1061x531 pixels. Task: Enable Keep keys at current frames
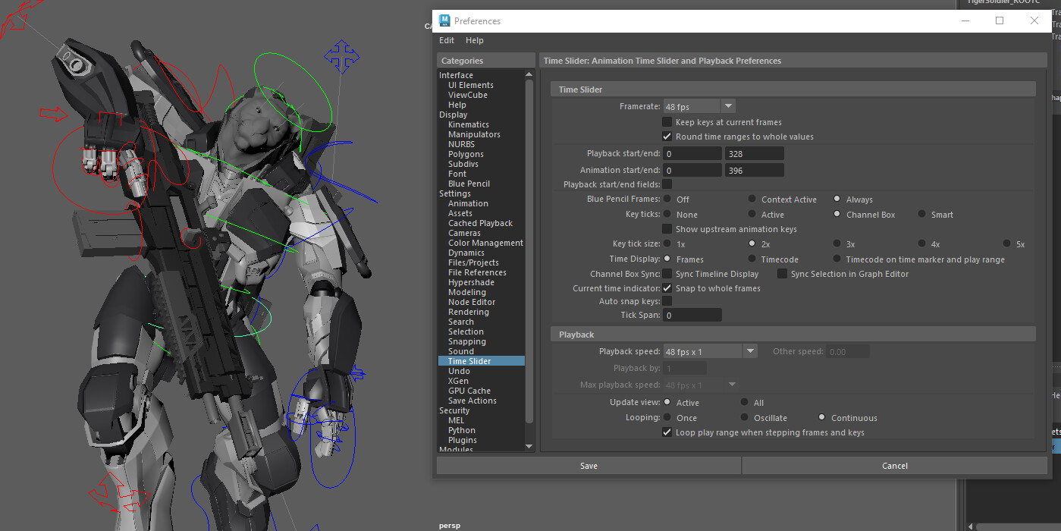coord(668,121)
